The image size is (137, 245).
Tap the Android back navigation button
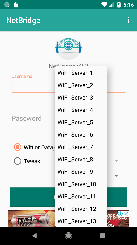pyautogui.click(x=34, y=236)
